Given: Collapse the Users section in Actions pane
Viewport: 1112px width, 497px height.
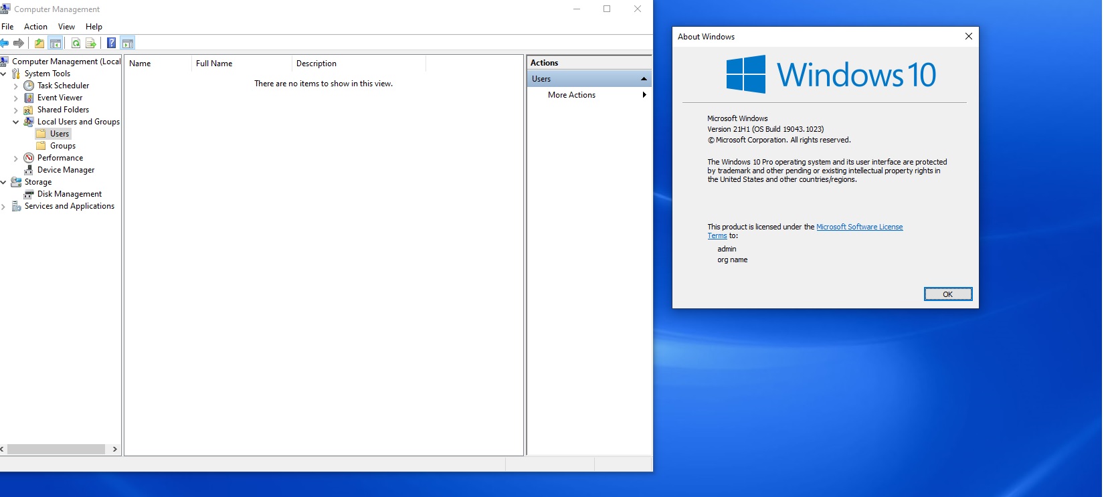Looking at the screenshot, I should point(644,79).
